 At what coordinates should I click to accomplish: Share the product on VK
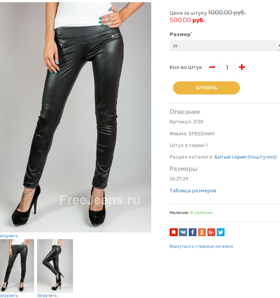click(x=183, y=232)
